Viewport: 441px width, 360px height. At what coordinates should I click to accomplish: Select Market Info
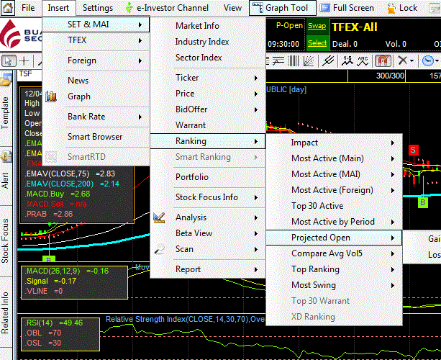pyautogui.click(x=208, y=26)
